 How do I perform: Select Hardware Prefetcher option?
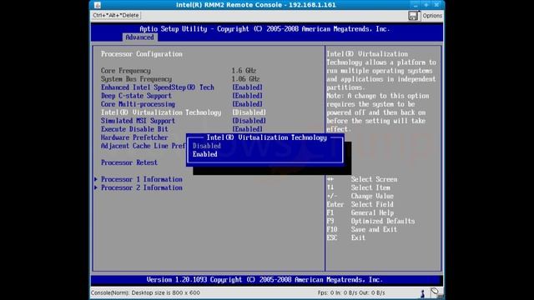[x=134, y=137]
